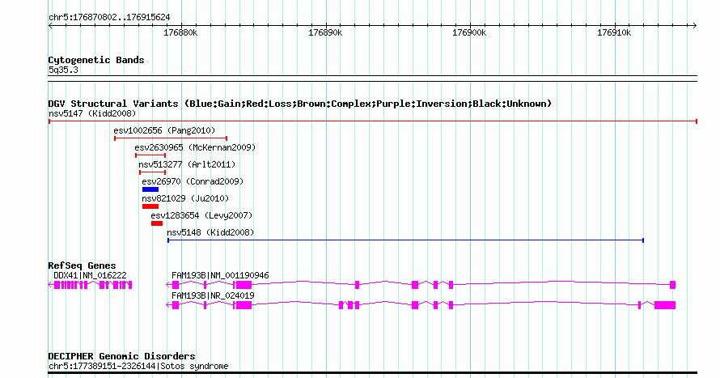Image resolution: width=720 pixels, height=378 pixels.
Task: Click the esv1283654 (Levy2007) label
Action: click(x=201, y=216)
